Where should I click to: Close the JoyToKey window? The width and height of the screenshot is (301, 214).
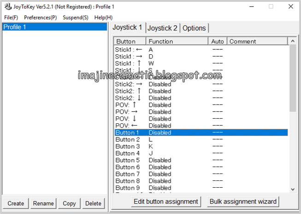[x=291, y=7]
